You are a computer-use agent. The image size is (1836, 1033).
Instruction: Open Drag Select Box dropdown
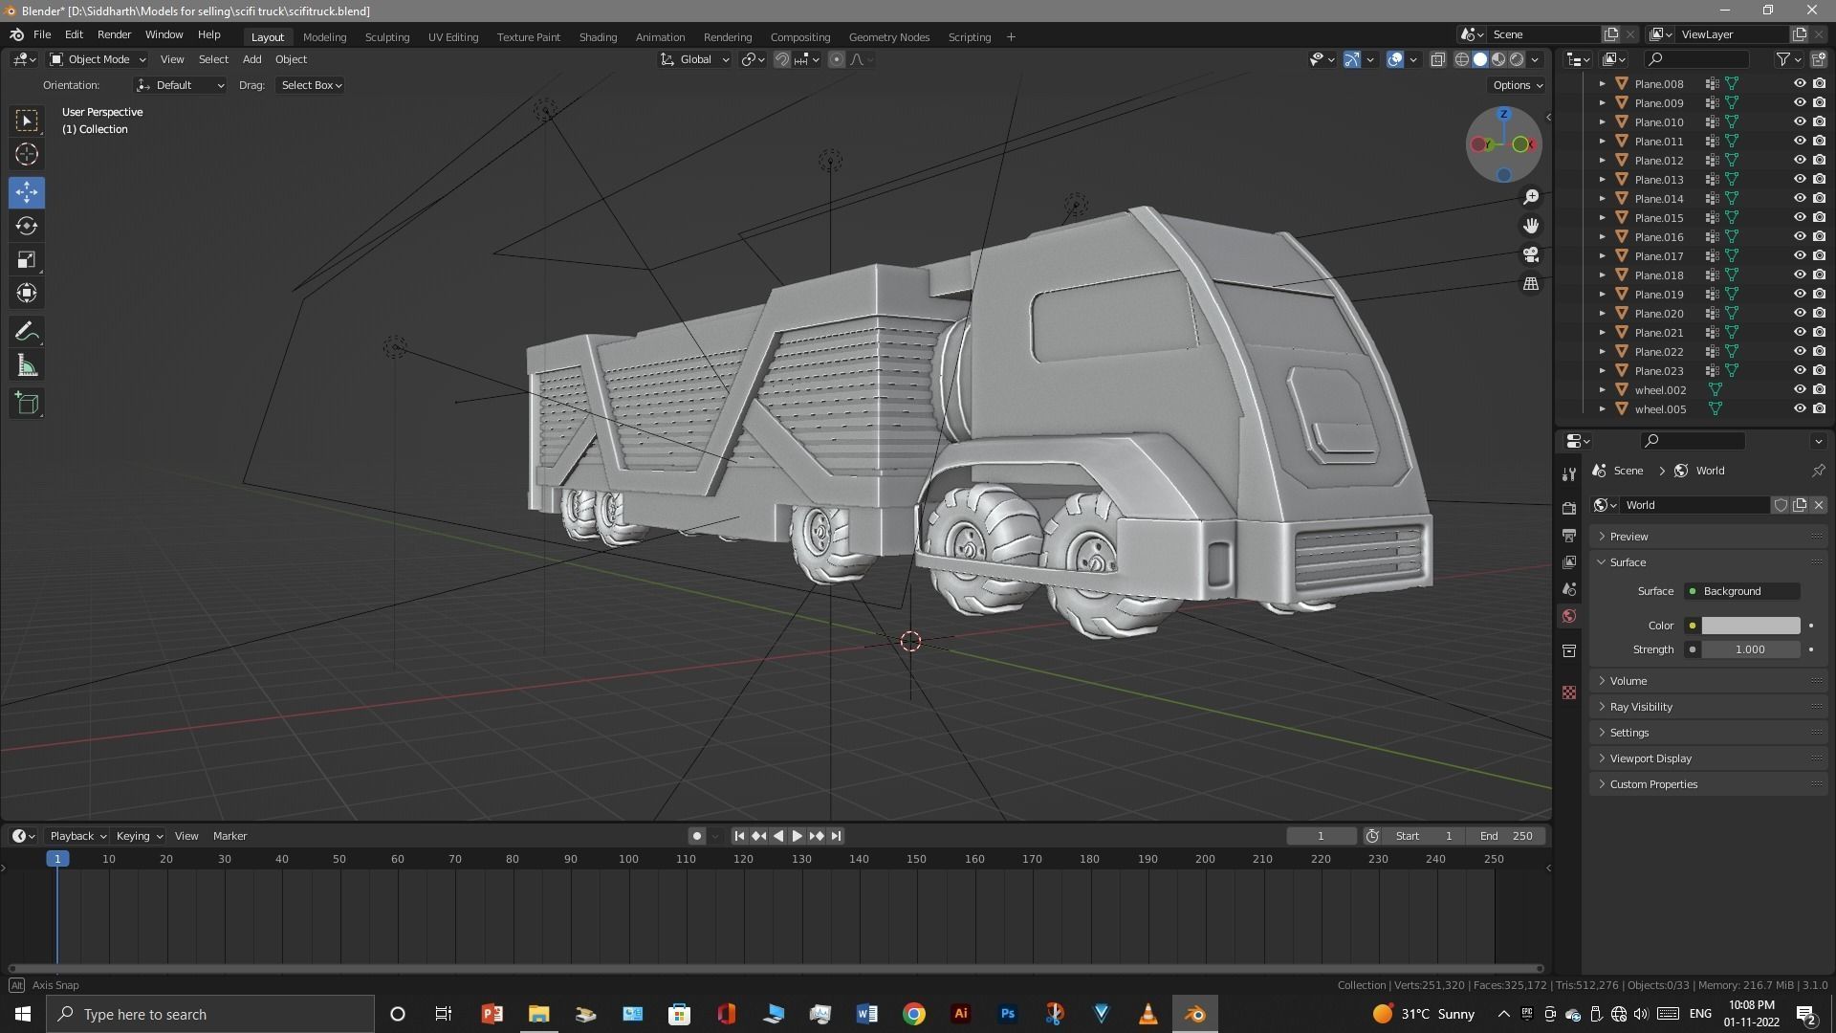click(311, 85)
